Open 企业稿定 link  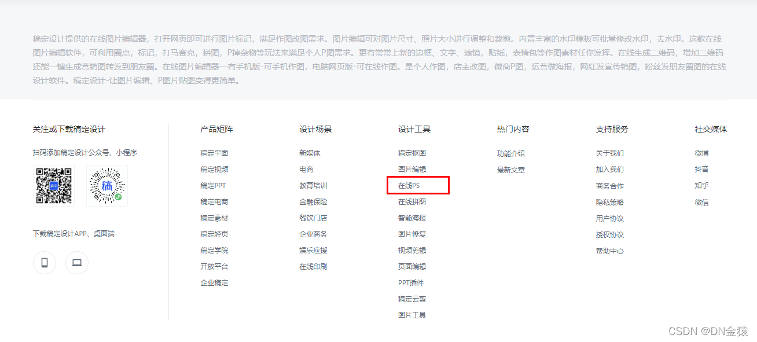(x=214, y=283)
